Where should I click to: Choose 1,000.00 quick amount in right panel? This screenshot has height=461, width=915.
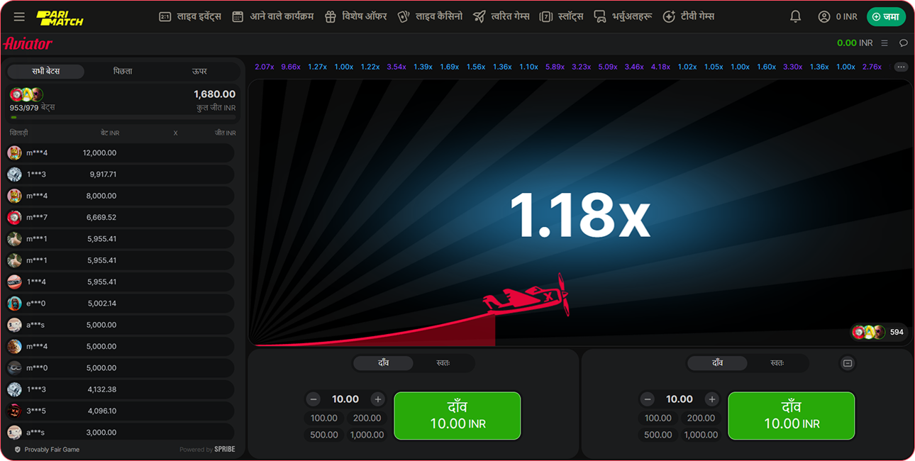(x=701, y=435)
